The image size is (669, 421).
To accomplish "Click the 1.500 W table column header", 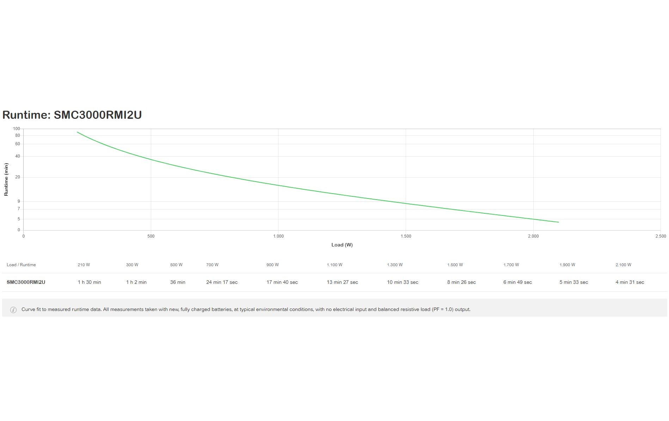I will [455, 265].
